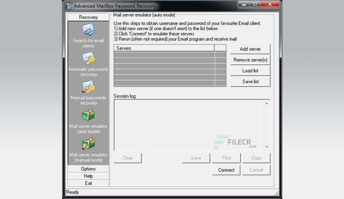
Task: Click the Remove server(s) button
Action: [250, 60]
